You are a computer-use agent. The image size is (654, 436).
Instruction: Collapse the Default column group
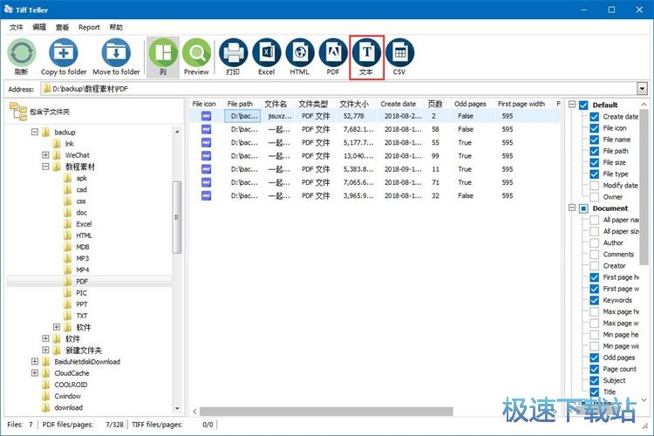point(573,106)
